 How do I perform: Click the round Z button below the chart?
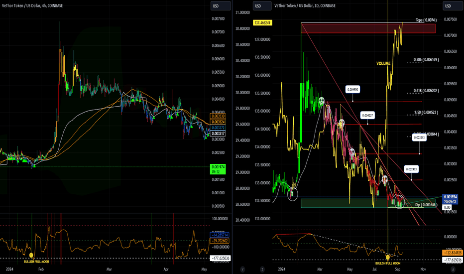tap(262, 269)
